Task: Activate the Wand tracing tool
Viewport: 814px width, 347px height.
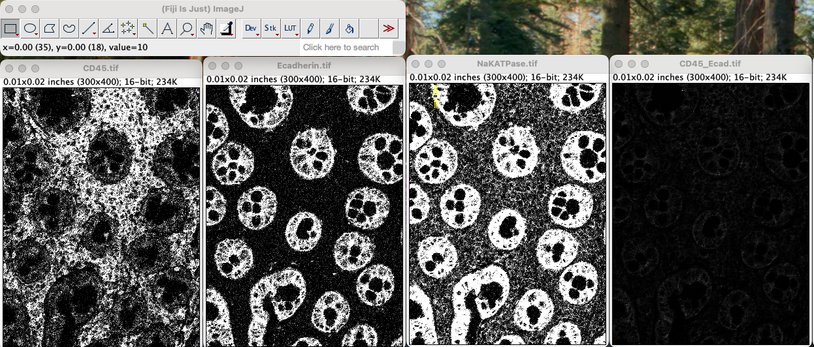Action: tap(148, 29)
